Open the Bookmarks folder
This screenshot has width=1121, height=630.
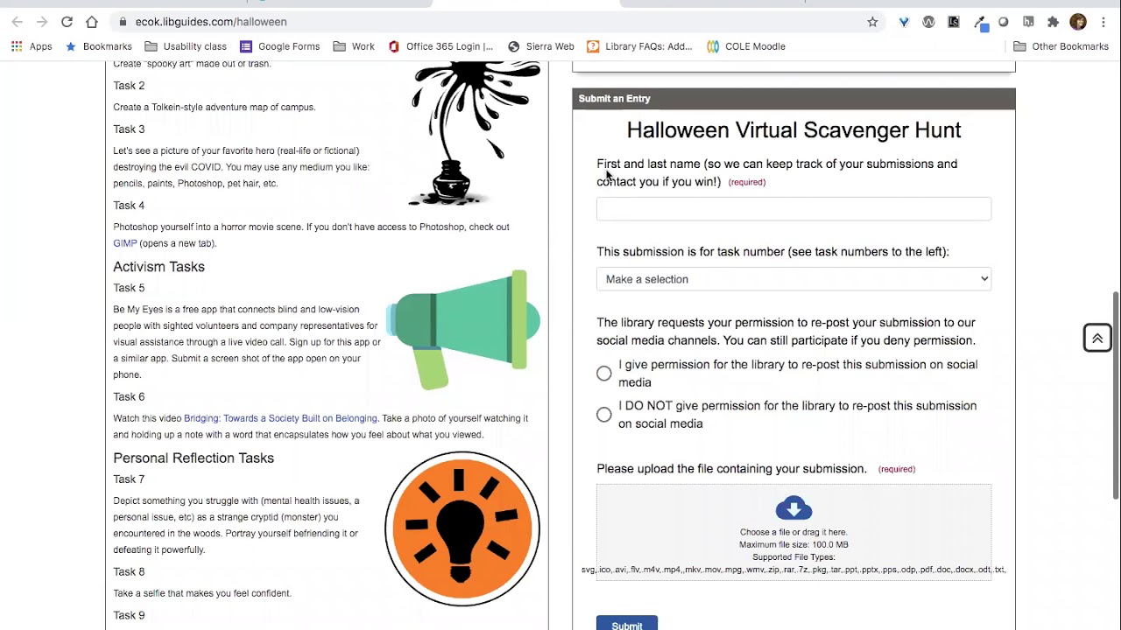click(x=98, y=46)
